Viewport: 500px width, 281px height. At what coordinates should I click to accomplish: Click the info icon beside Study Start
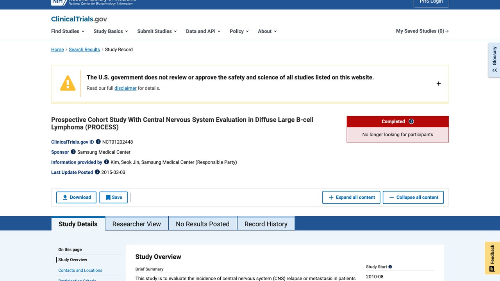point(390,267)
